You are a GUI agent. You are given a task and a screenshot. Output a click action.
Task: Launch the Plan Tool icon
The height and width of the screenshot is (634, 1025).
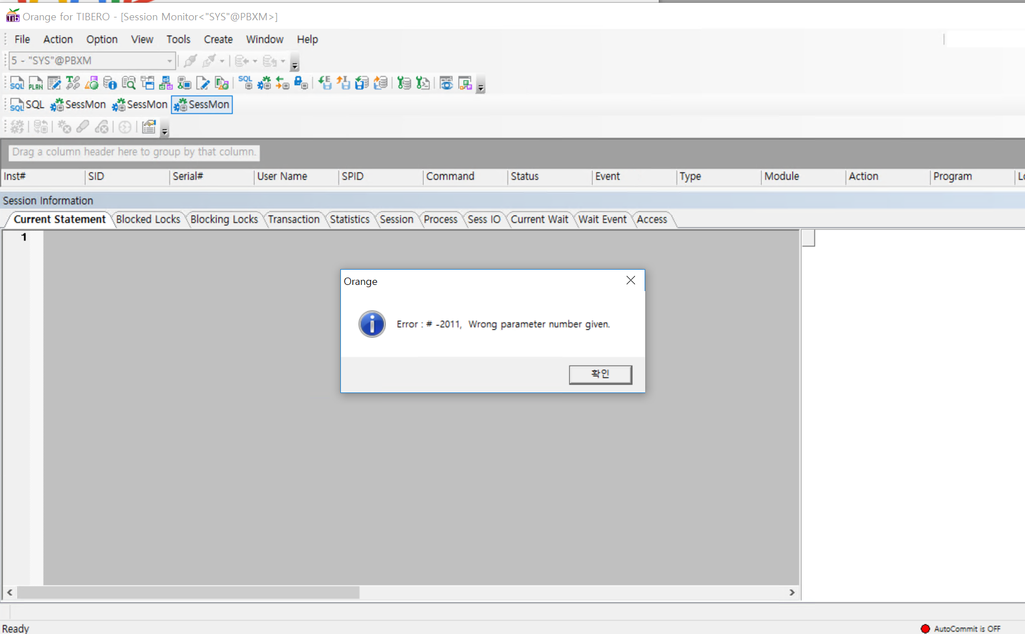36,83
